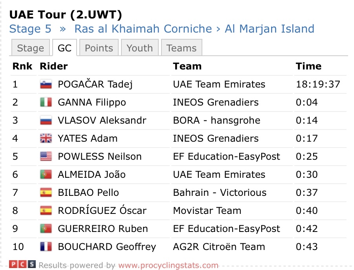Click the French flag beside Bouchard

point(46,247)
